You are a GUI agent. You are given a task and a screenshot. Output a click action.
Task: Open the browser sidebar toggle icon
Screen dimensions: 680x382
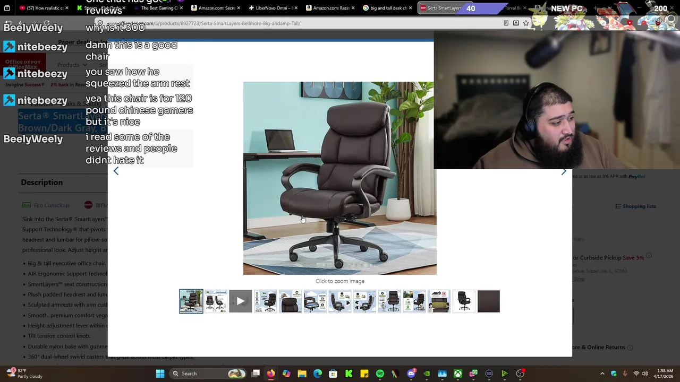click(7, 8)
